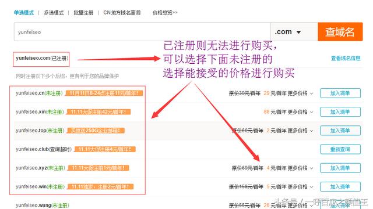
Task: Click the brand protection hint text 同时注册以下多个后缀
Action: 67,76
